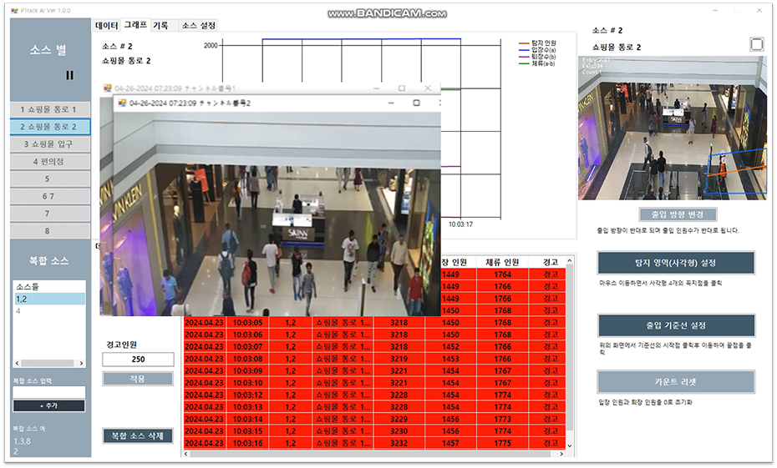
Task: Open 탐지 영역(사각형) 설정
Action: pos(676,263)
